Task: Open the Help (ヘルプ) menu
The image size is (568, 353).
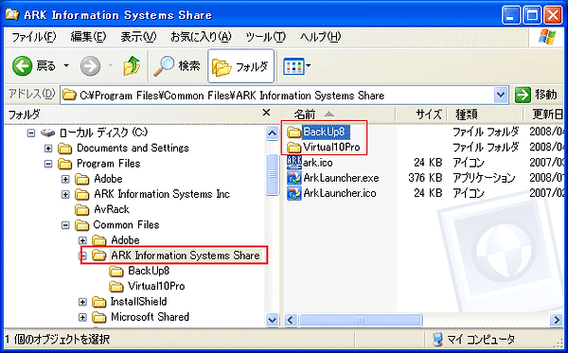Action: tap(320, 37)
